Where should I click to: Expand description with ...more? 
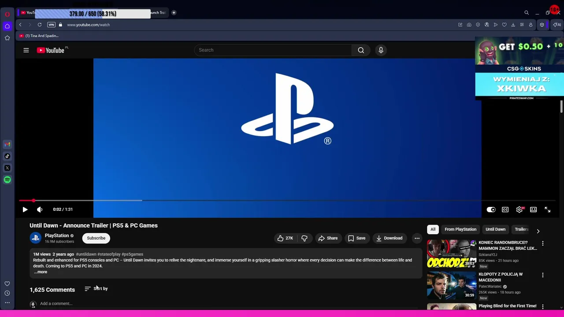pos(41,272)
